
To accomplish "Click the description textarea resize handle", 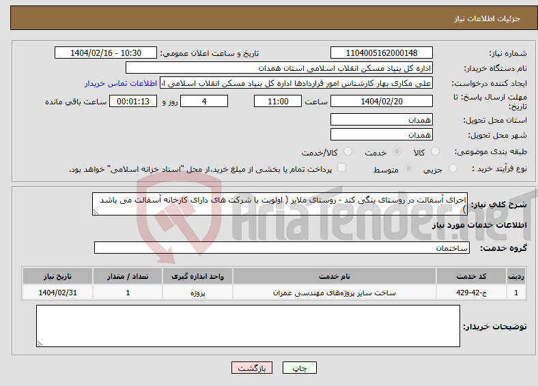I will coord(96,212).
